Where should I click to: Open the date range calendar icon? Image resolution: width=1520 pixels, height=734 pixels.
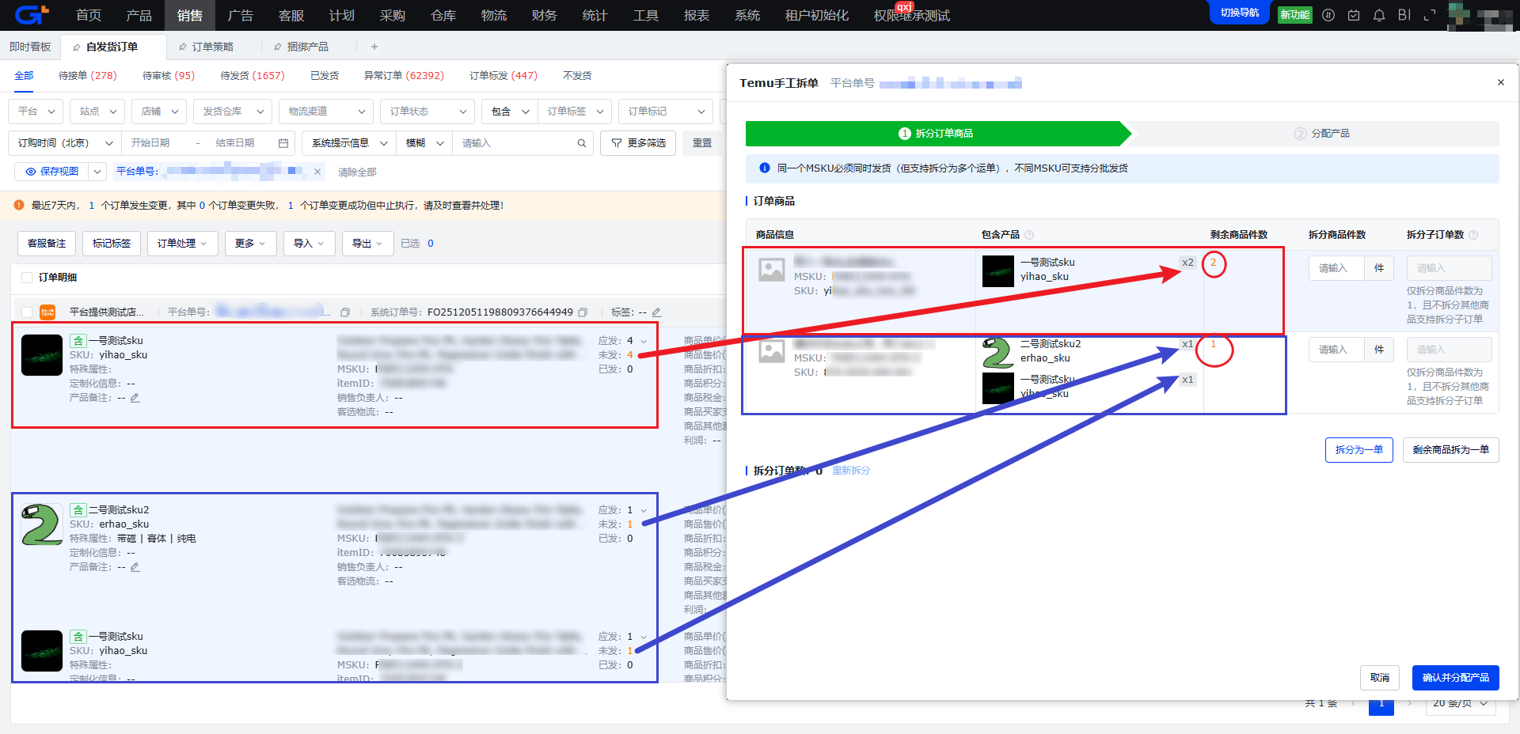point(283,143)
